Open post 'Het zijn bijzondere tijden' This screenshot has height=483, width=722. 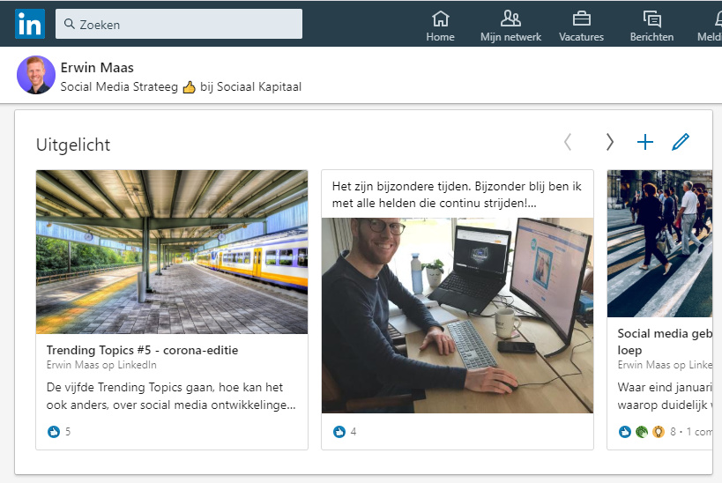pos(457,195)
